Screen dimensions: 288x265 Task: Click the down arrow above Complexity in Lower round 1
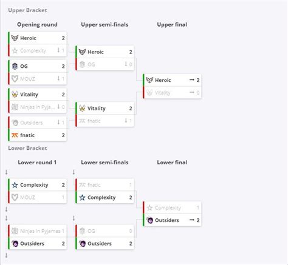click(x=6, y=172)
